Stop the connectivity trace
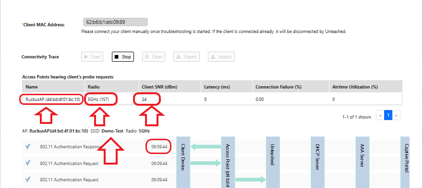423x188 pixels. 123,57
